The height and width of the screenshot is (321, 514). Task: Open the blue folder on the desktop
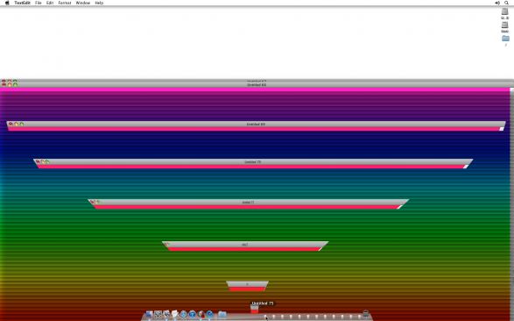pos(505,39)
